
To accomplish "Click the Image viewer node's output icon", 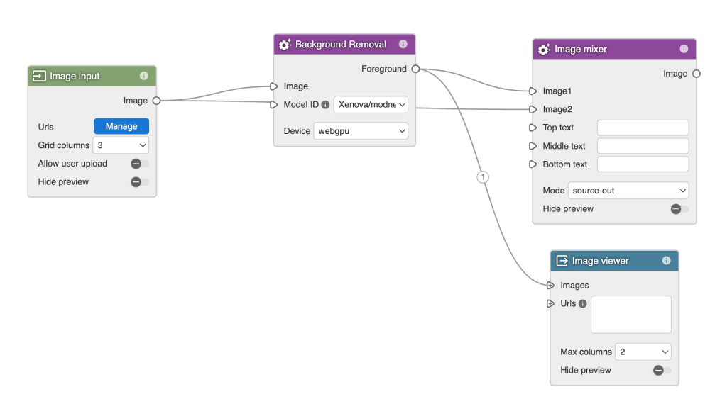I will 562,261.
